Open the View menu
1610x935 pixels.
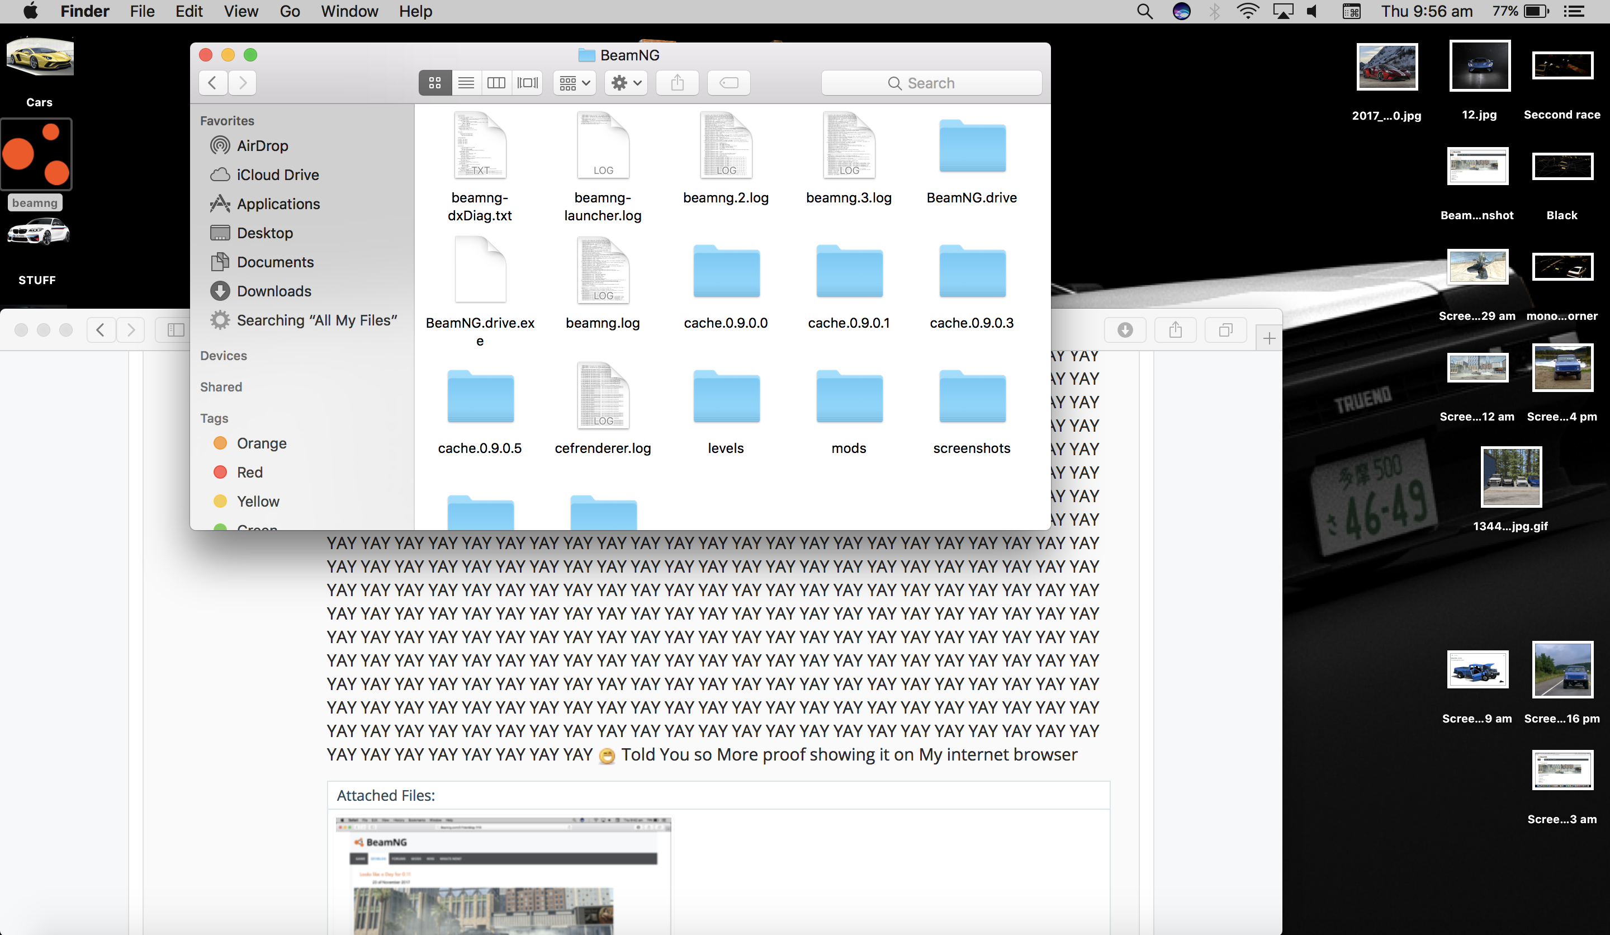[241, 12]
